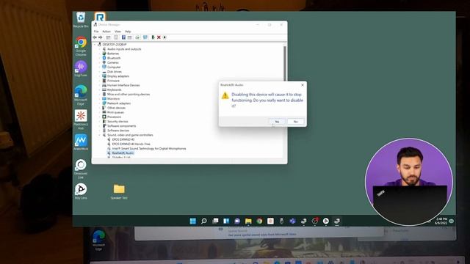Click the show/hide console tree toolbar icon
The height and width of the screenshot is (264, 470).
108,37
